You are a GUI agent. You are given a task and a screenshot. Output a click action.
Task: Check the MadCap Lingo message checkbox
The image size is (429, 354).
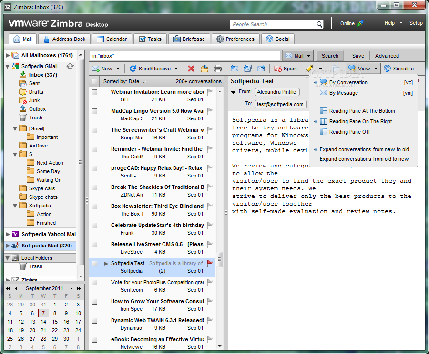coord(94,111)
